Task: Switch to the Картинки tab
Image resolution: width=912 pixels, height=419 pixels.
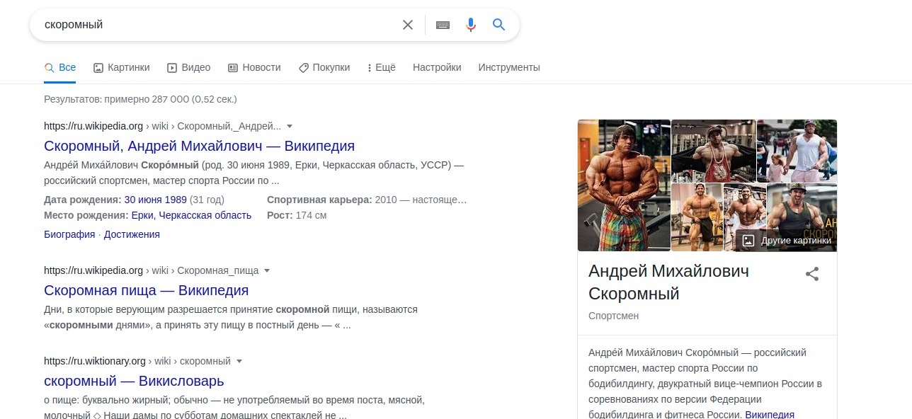Action: pyautogui.click(x=122, y=68)
